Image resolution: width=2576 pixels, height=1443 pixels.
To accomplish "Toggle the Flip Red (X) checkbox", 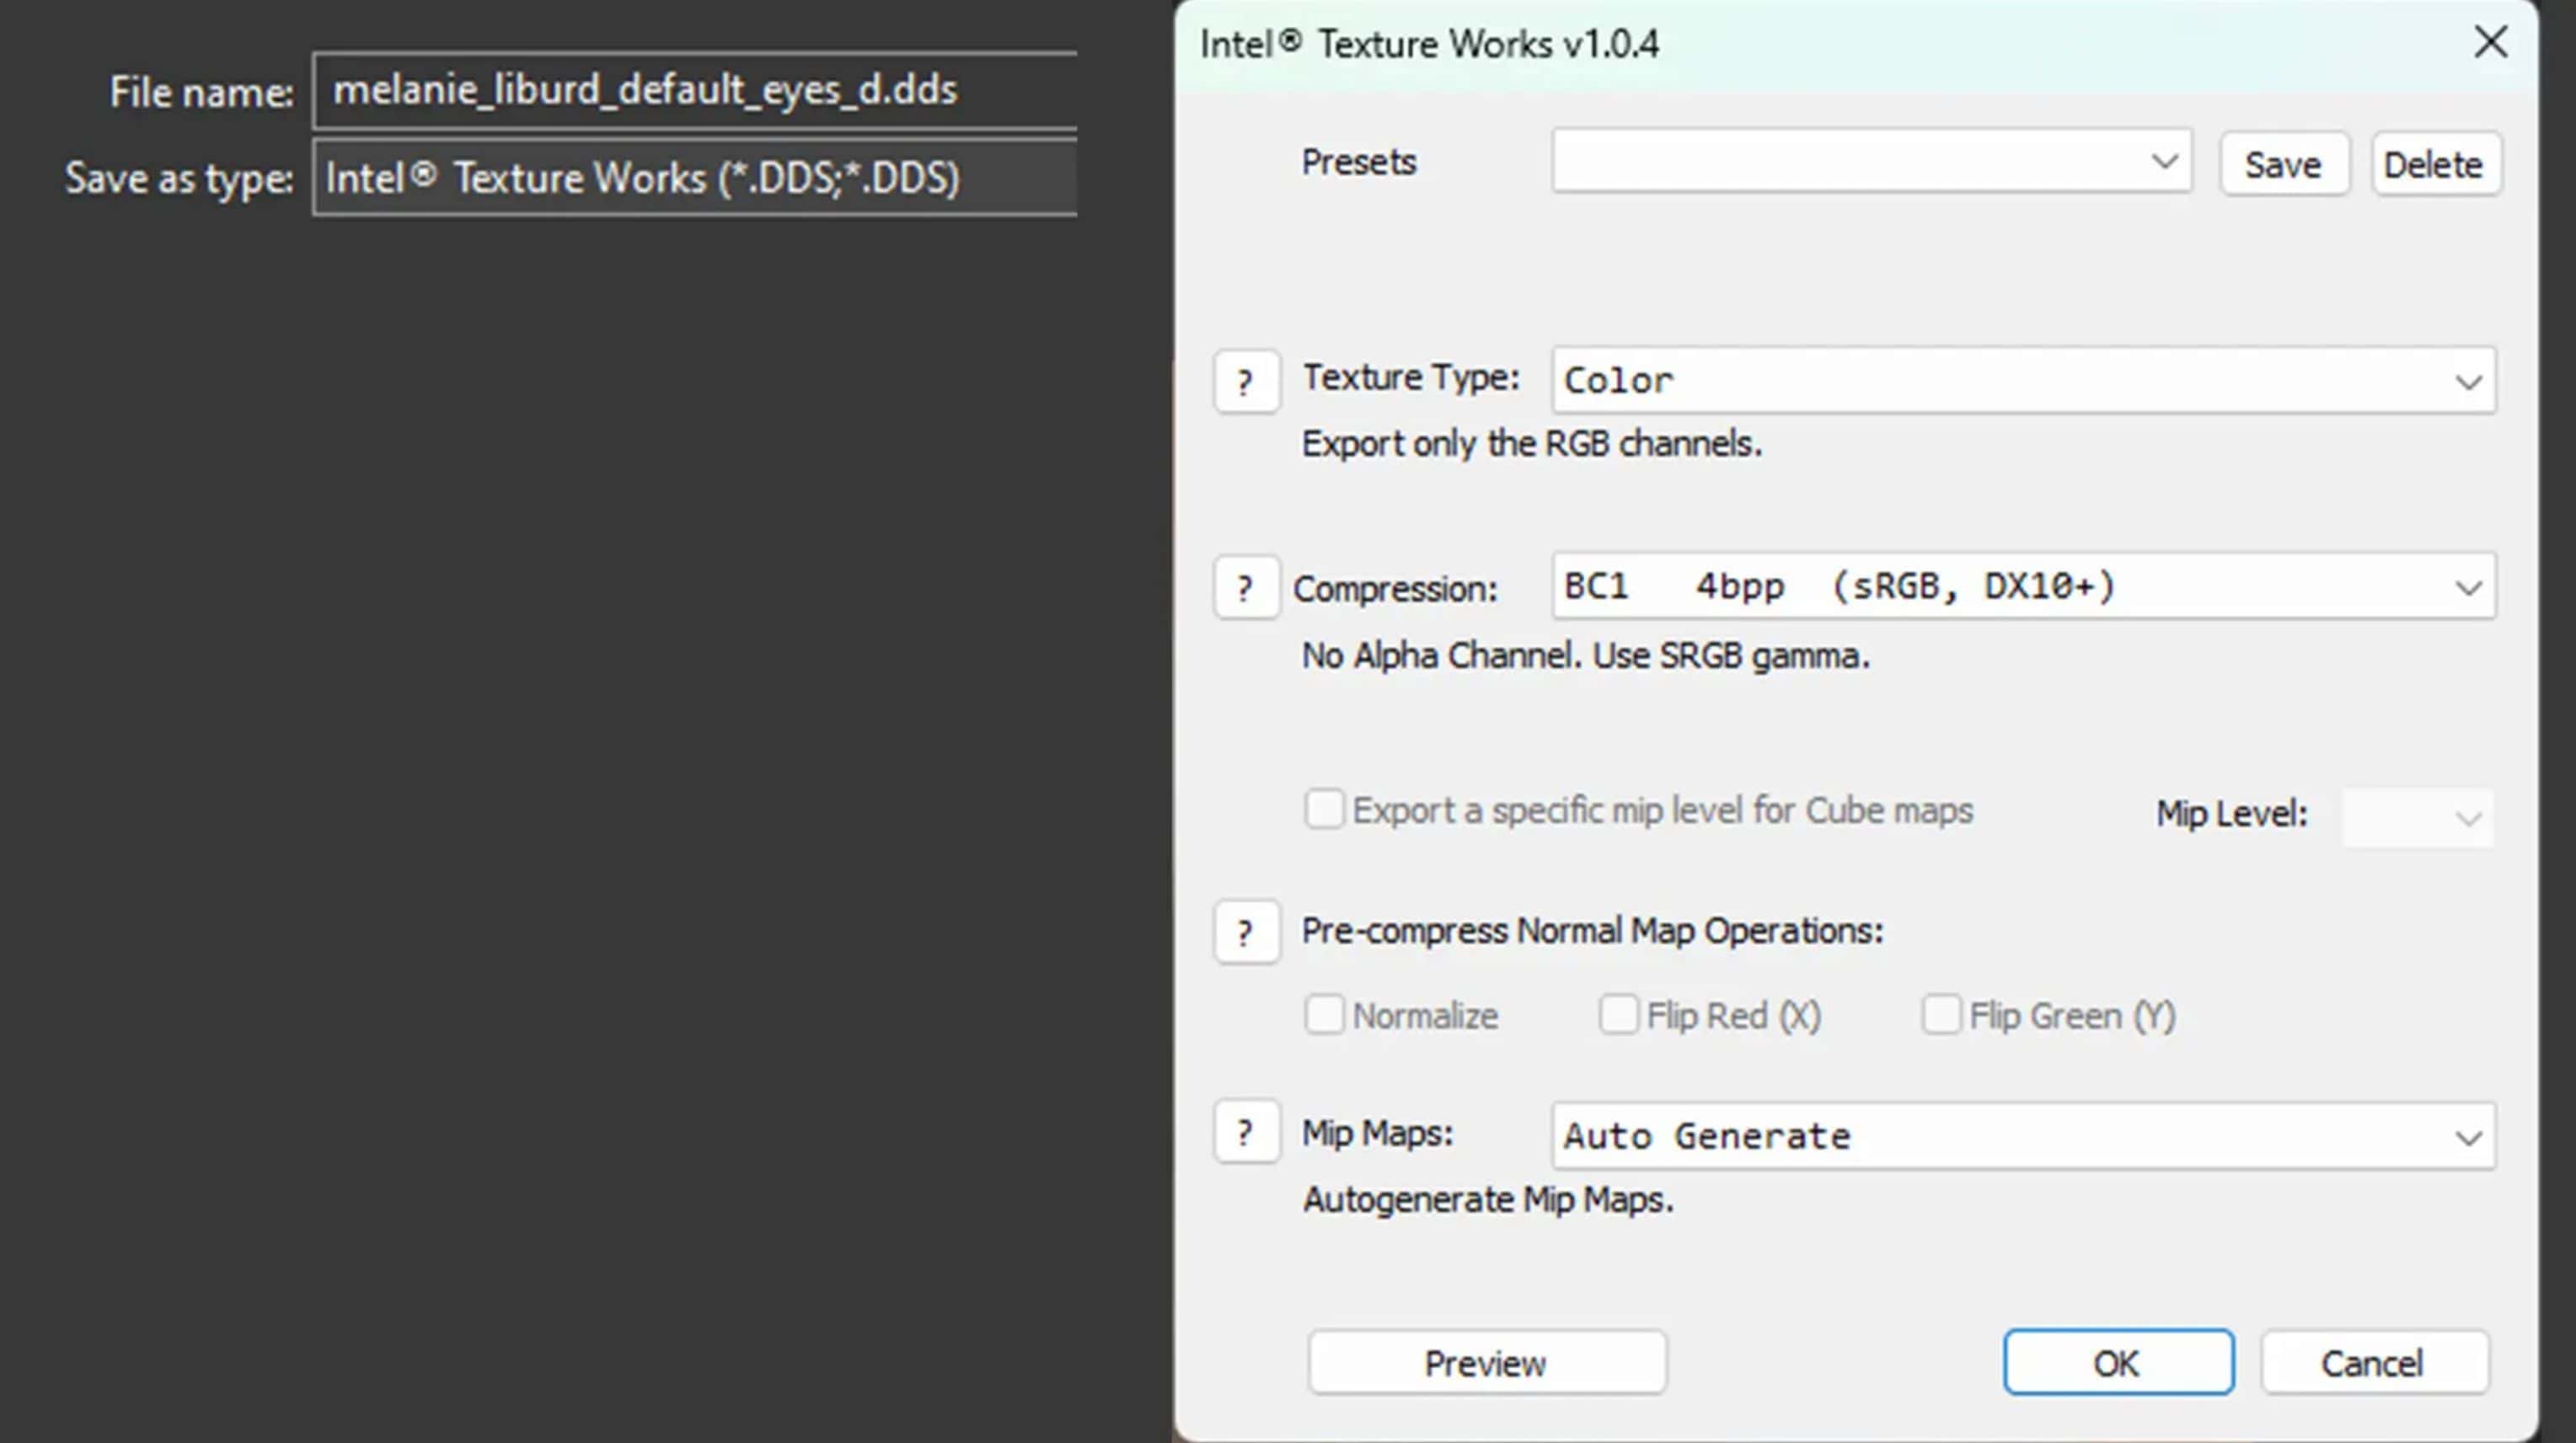I will click(x=1618, y=1015).
